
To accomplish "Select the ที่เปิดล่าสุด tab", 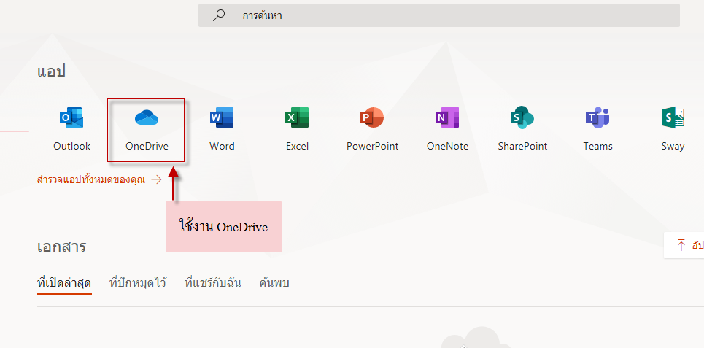I will click(64, 283).
